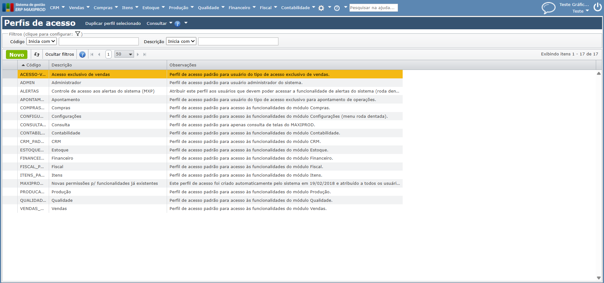The height and width of the screenshot is (283, 604).
Task: Click the Novo button
Action: coord(17,54)
